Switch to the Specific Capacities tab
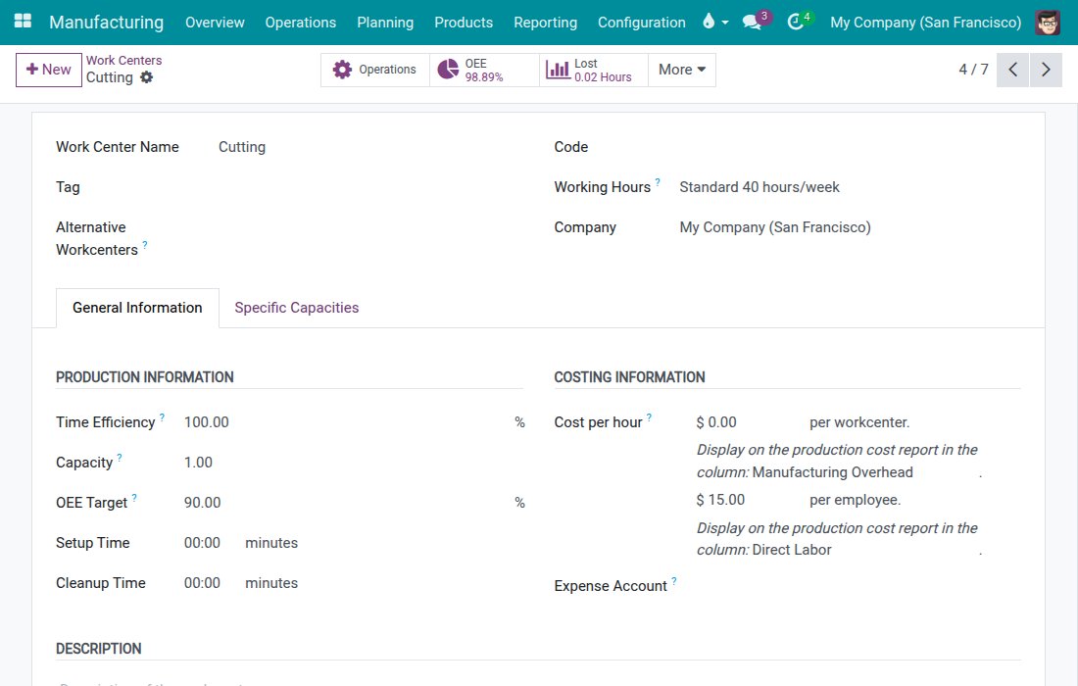Image resolution: width=1078 pixels, height=686 pixels. click(296, 308)
